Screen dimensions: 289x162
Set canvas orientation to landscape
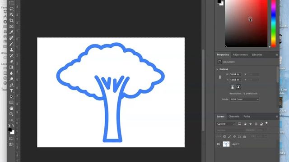click(x=238, y=87)
